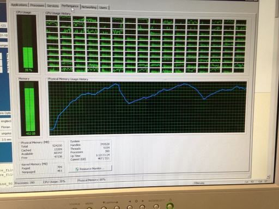The image size is (279, 209).
Task: Select the 'System' group label
Action: coord(75,141)
